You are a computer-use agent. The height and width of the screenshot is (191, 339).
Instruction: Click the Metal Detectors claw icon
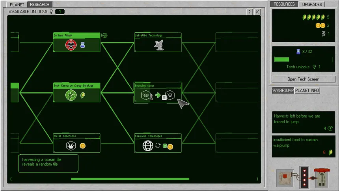coord(71,146)
